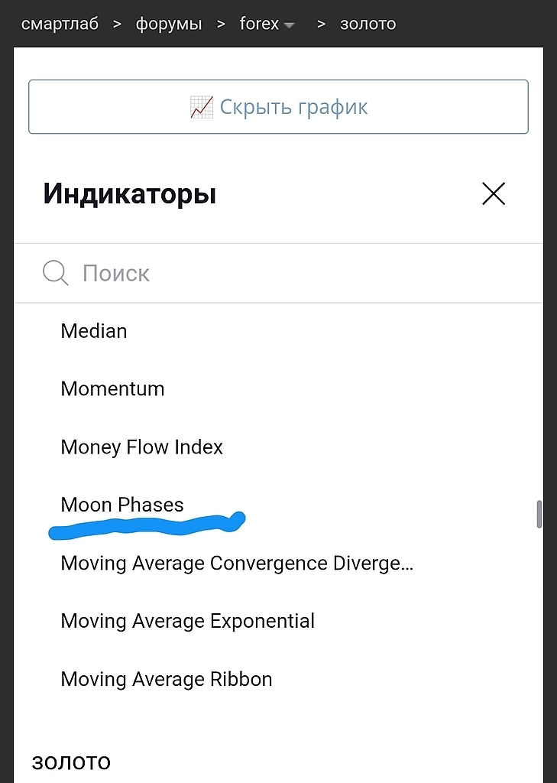The height and width of the screenshot is (783, 557).
Task: Select the золото breadcrumb at top
Action: coord(368,24)
